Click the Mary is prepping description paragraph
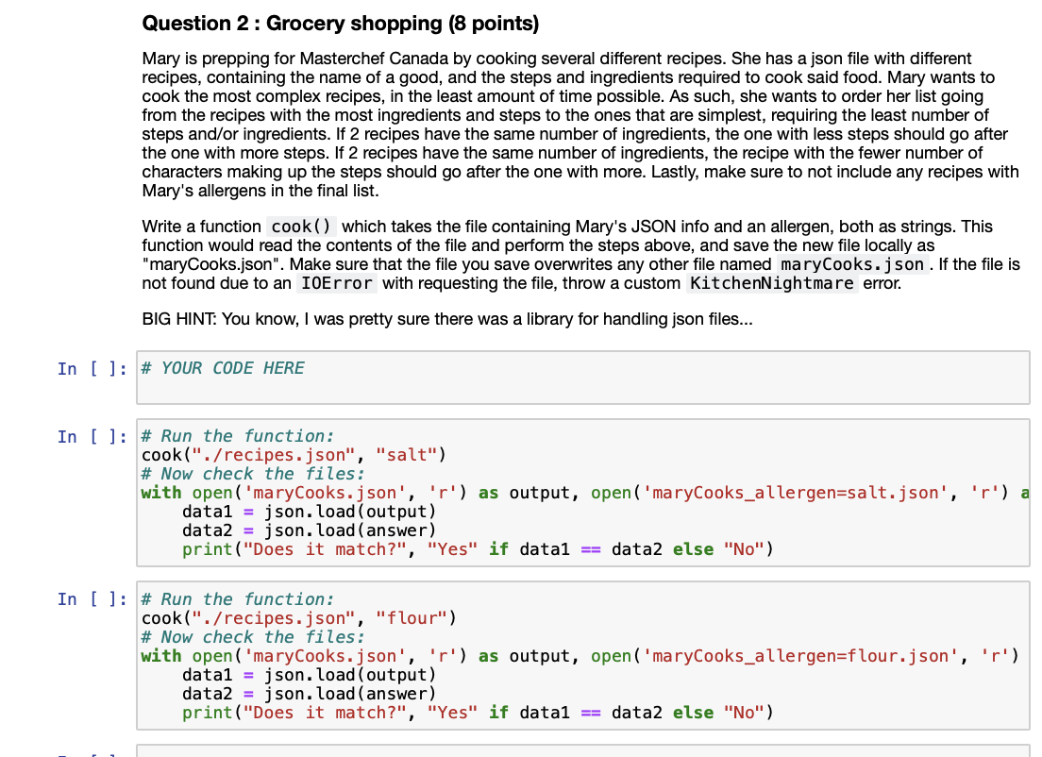The image size is (1042, 757). pos(580,125)
